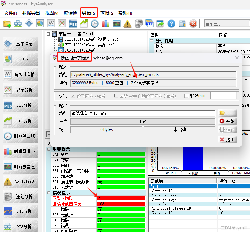Open PCR分析 sidebar panel
Viewport: 250px width, 232px height.
click(20, 121)
